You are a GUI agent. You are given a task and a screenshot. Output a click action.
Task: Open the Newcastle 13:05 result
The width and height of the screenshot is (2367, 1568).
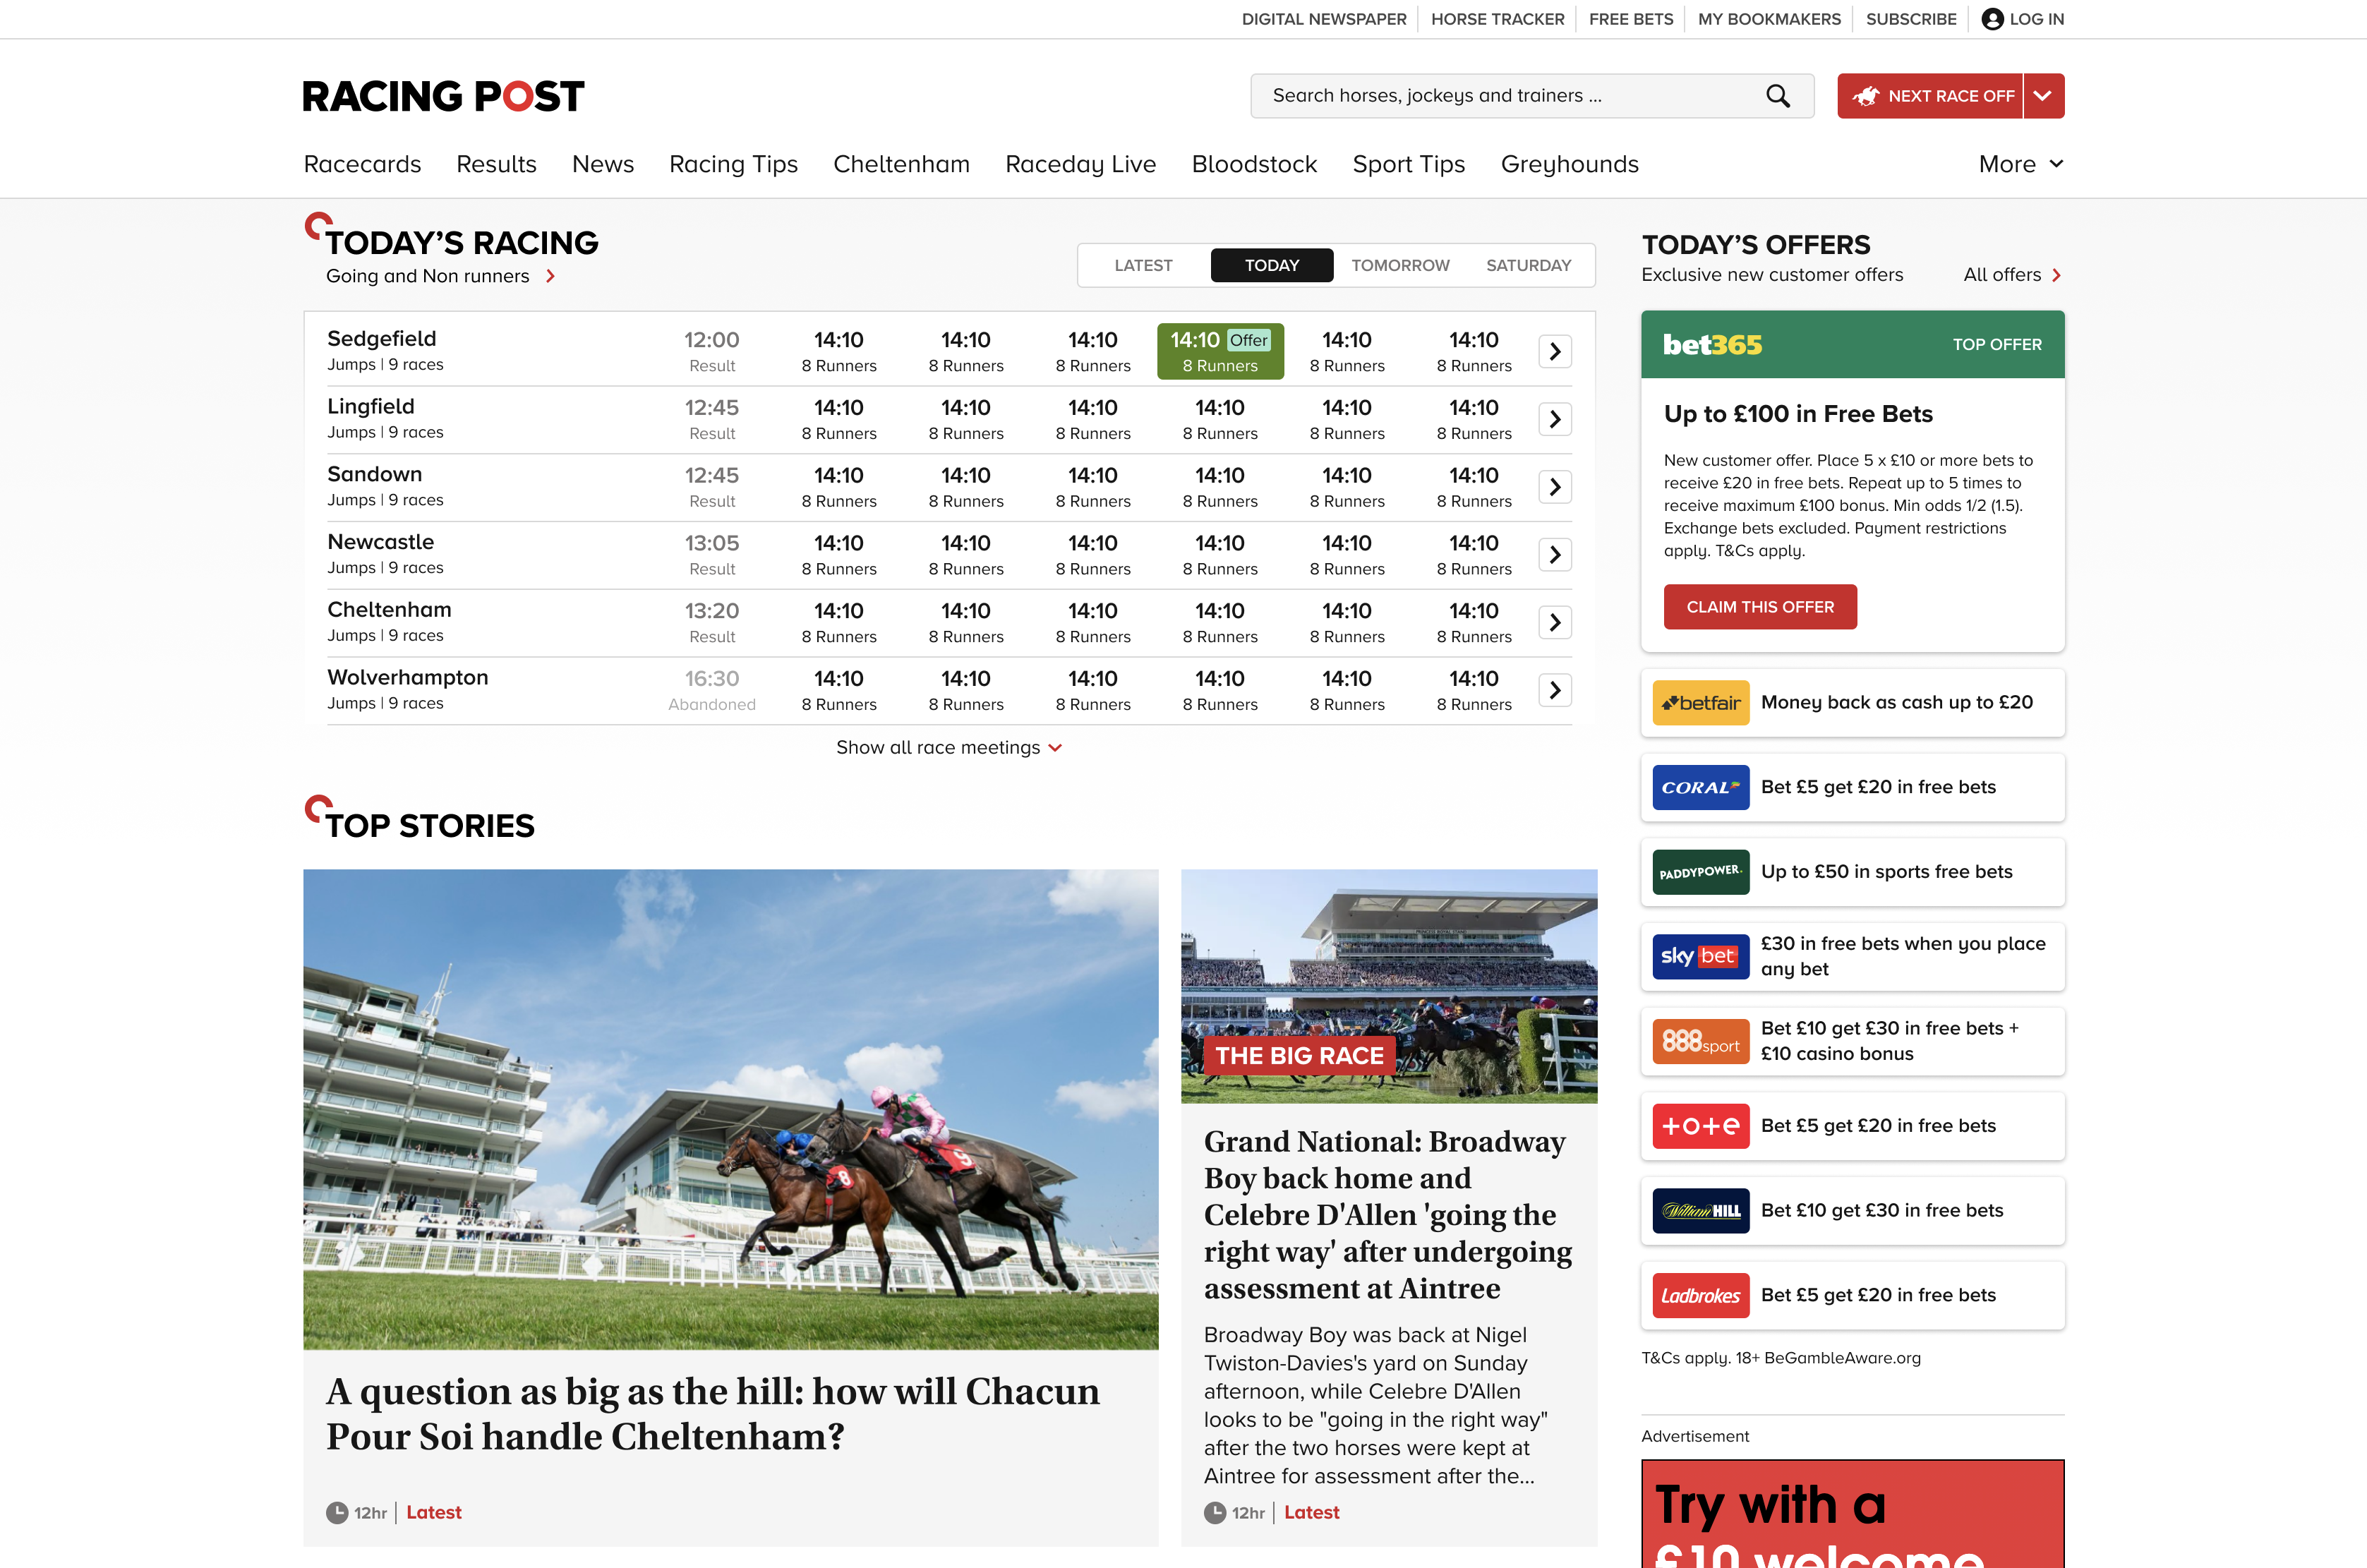712,555
